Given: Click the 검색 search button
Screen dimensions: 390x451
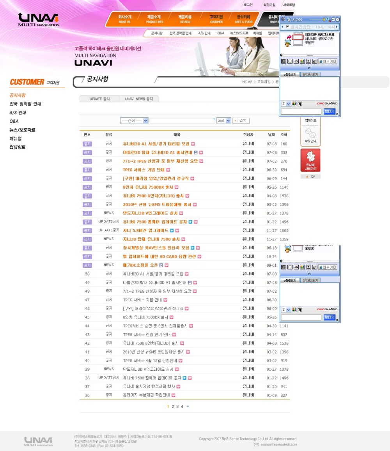Looking at the screenshot, I should pyautogui.click(x=241, y=121).
